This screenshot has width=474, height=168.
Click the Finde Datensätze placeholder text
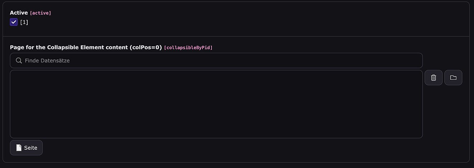[47, 61]
